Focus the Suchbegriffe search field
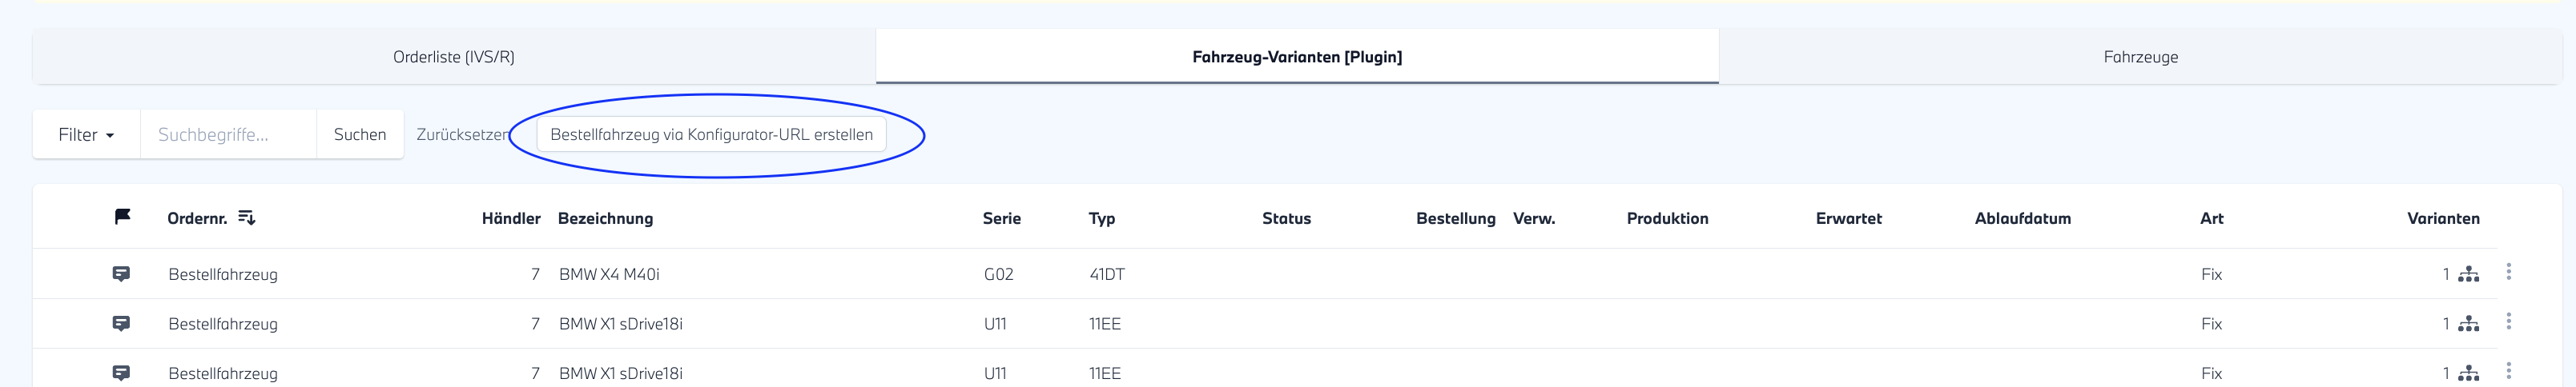This screenshot has width=2576, height=387. 228,134
